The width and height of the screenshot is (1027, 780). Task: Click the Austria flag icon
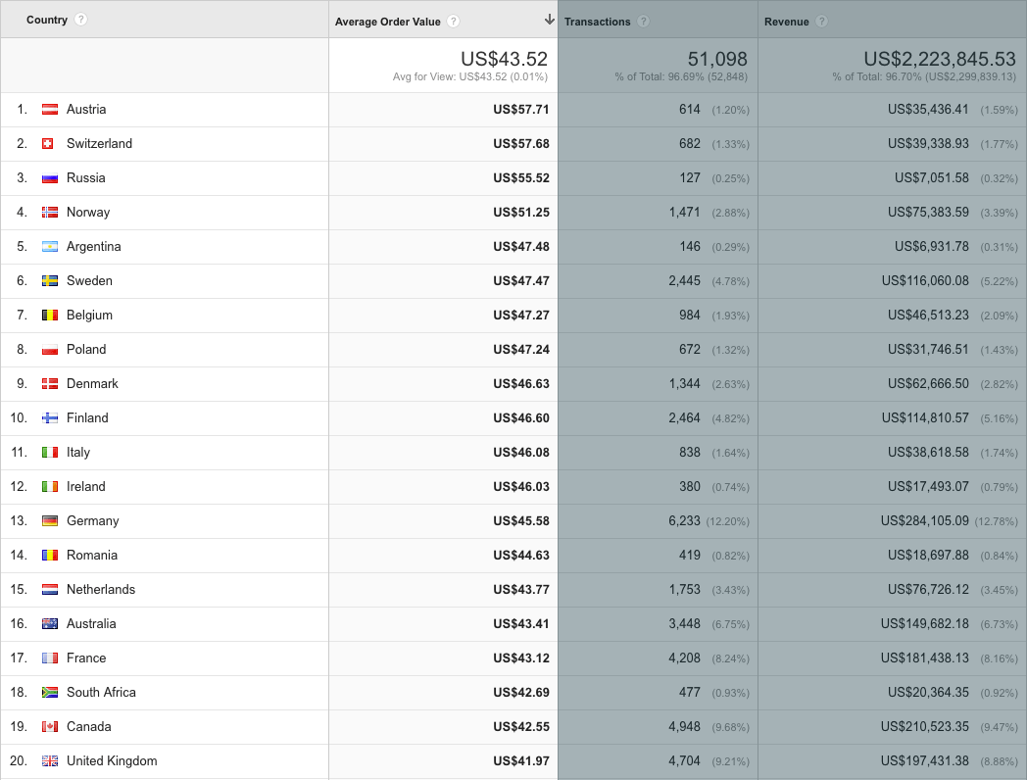[50, 110]
